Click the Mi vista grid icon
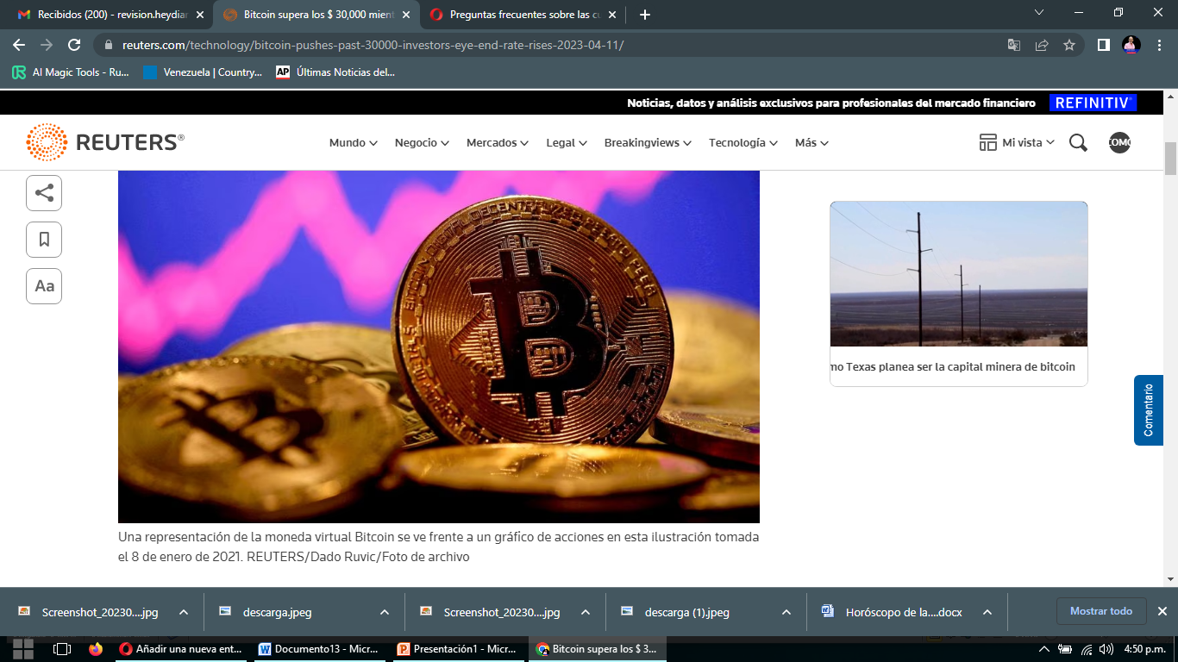The height and width of the screenshot is (662, 1178). (x=988, y=141)
